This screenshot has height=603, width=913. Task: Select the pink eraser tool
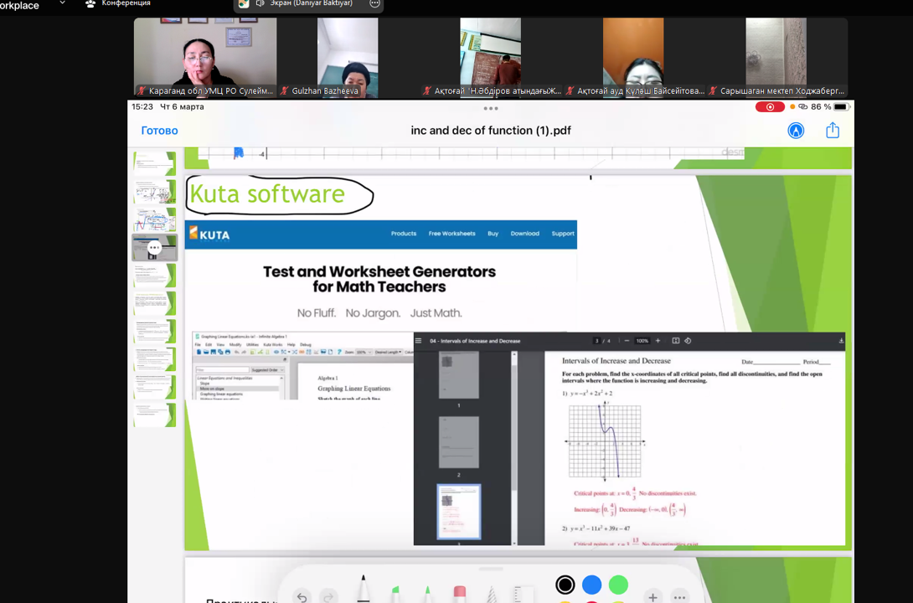459,593
